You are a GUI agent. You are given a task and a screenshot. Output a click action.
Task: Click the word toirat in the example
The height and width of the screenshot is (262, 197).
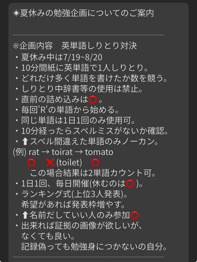(62, 152)
